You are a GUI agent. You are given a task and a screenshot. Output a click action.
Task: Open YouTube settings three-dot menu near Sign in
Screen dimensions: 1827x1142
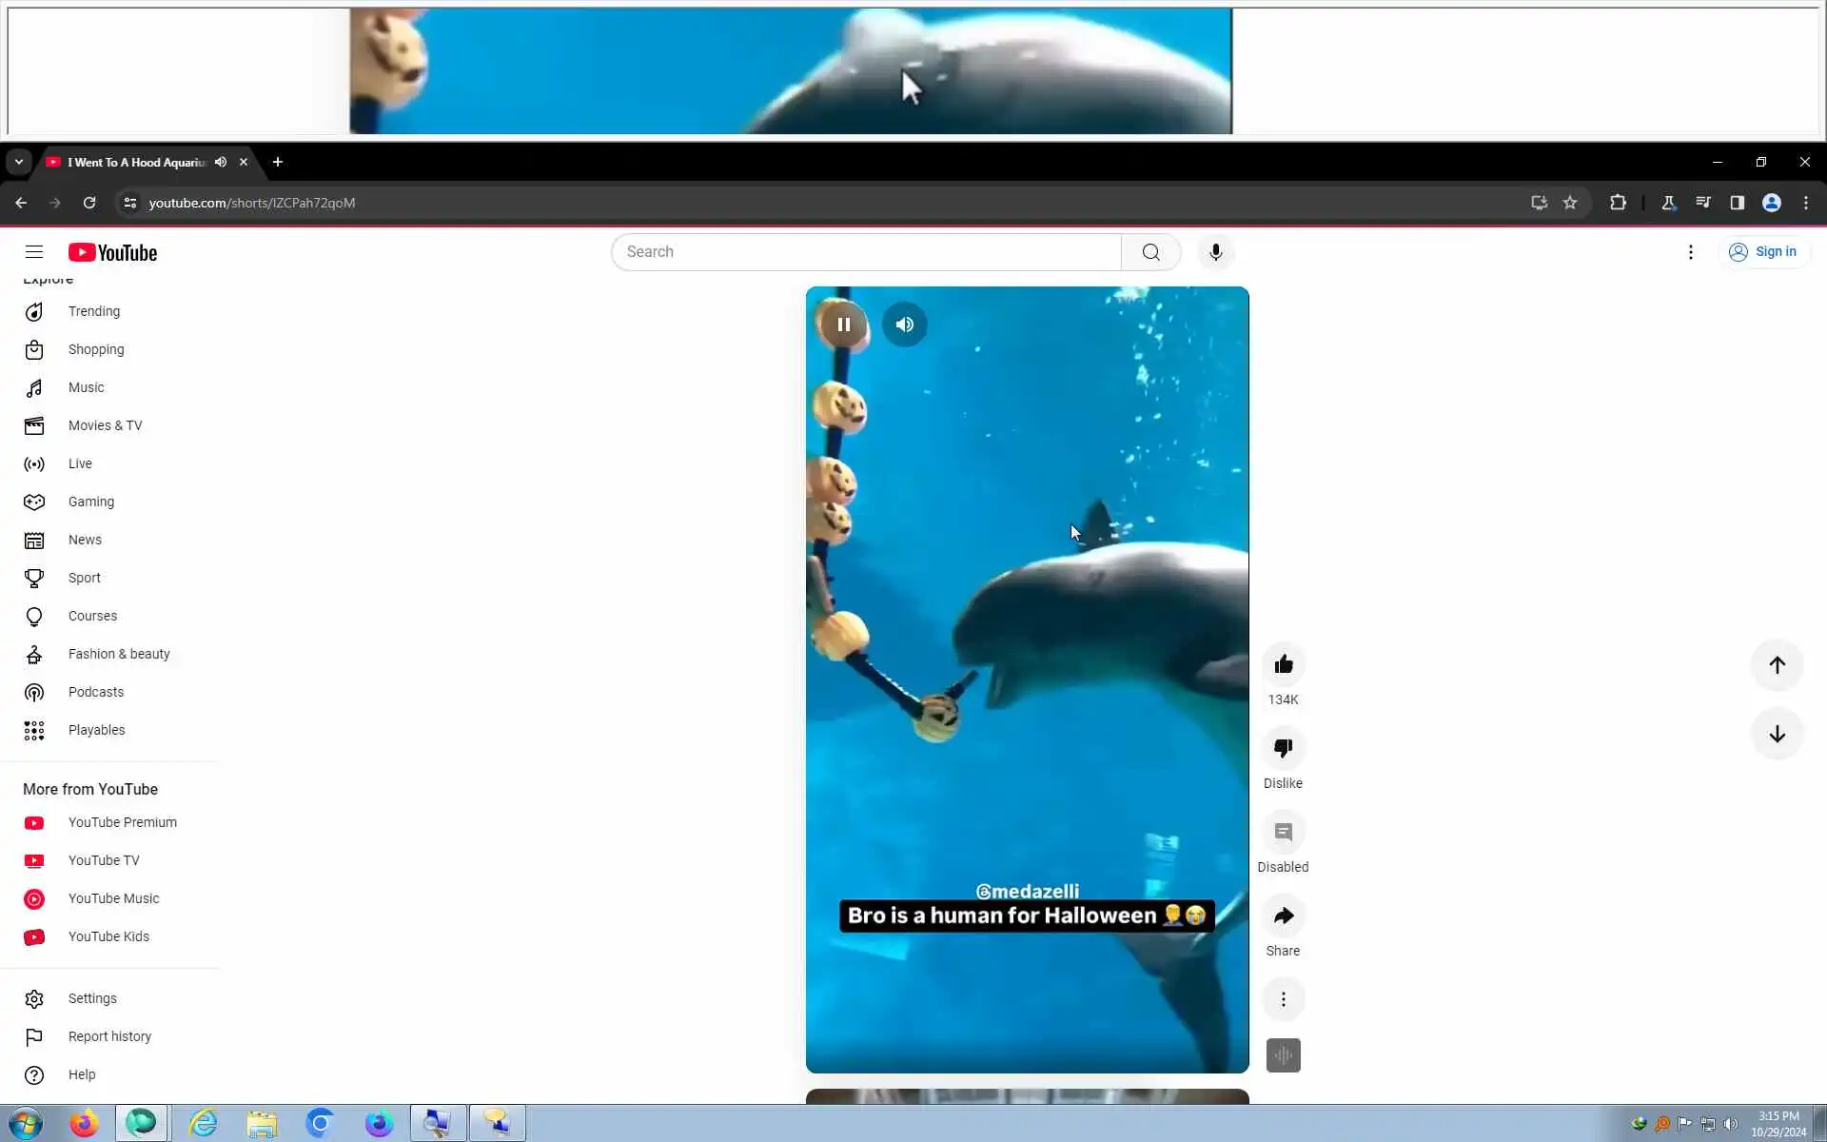coord(1690,252)
